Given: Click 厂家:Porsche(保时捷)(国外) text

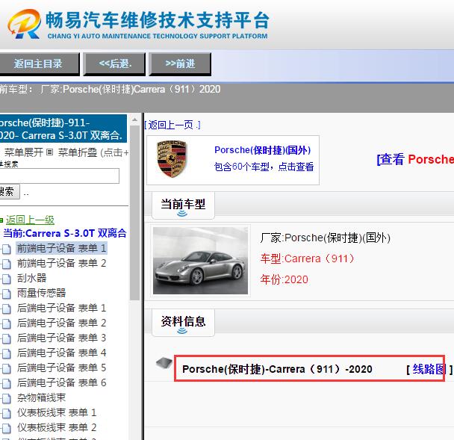Looking at the screenshot, I should click(325, 238).
